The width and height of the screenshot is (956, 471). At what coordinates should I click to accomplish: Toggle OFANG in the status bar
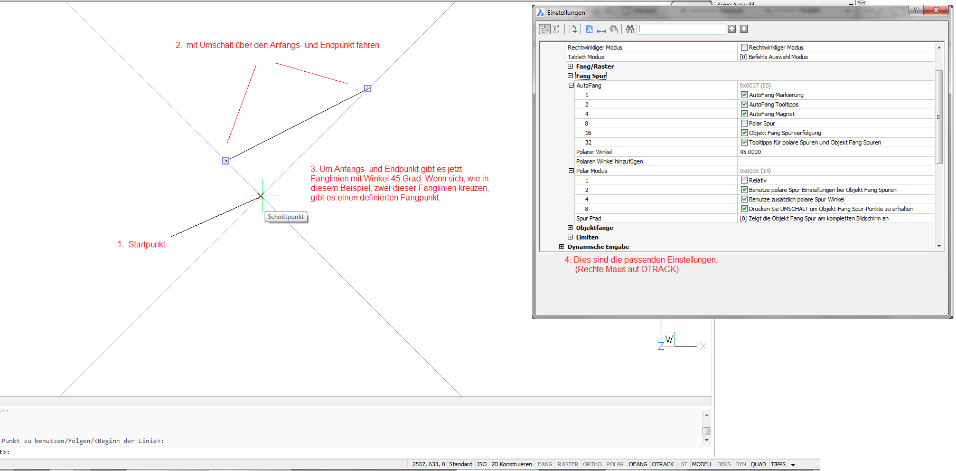tap(638, 464)
